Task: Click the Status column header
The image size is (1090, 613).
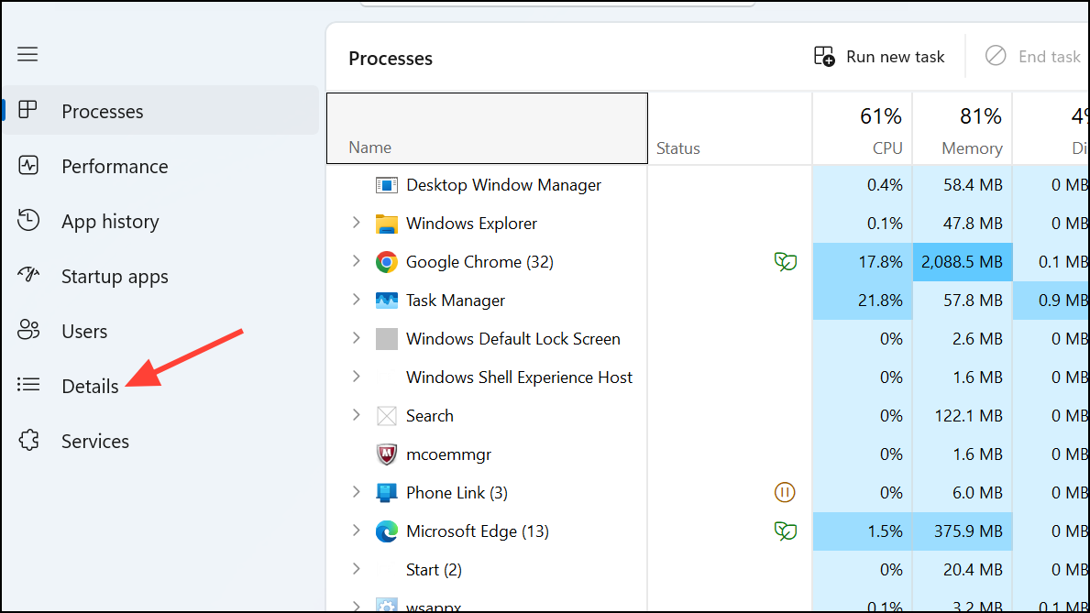Action: 678,147
